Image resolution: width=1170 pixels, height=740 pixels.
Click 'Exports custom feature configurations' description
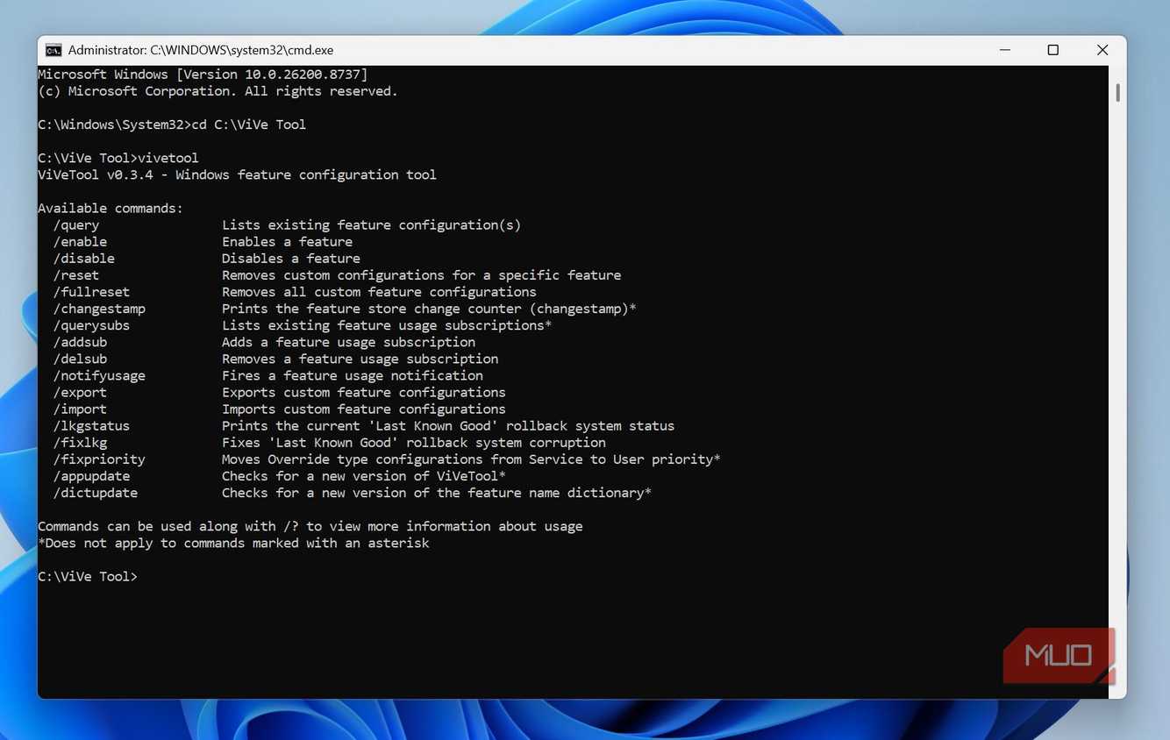364,392
